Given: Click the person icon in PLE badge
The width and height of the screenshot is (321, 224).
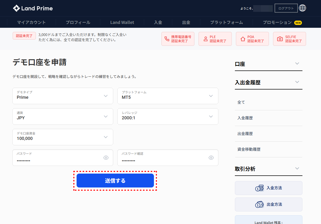Looking at the screenshot, I should pos(205,39).
